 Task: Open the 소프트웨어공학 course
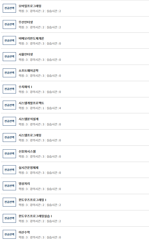click(x=28, y=71)
